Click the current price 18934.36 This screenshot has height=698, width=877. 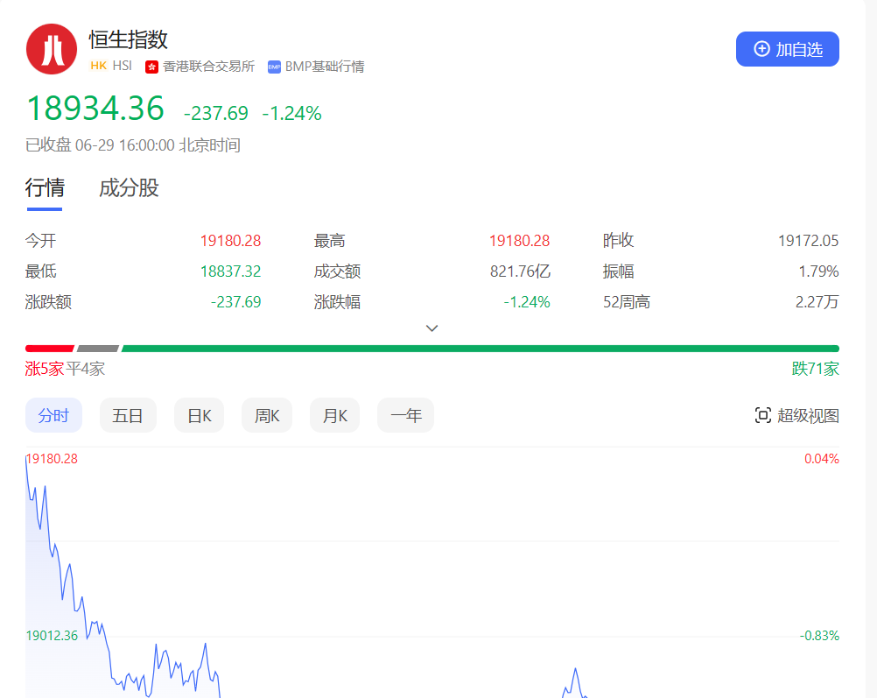[x=95, y=108]
